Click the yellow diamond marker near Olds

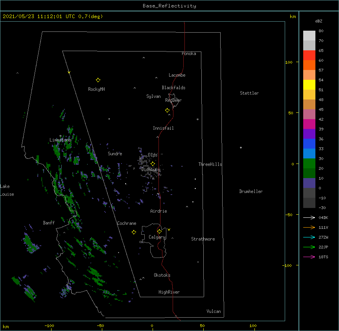(153, 164)
